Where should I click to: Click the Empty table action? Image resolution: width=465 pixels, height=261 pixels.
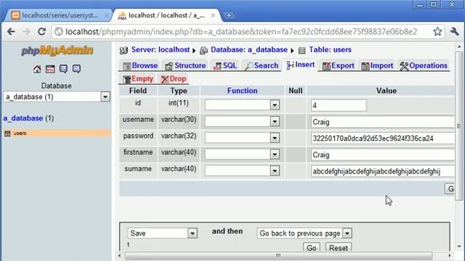138,79
